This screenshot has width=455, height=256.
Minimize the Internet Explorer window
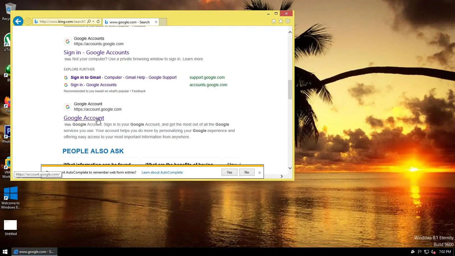pyautogui.click(x=268, y=14)
